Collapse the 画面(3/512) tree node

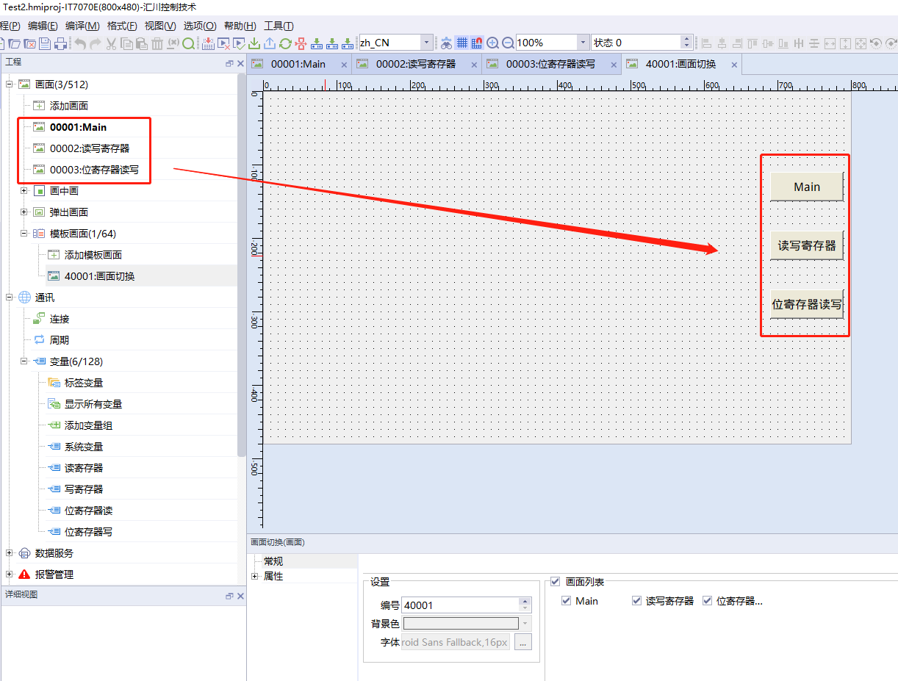(x=9, y=84)
